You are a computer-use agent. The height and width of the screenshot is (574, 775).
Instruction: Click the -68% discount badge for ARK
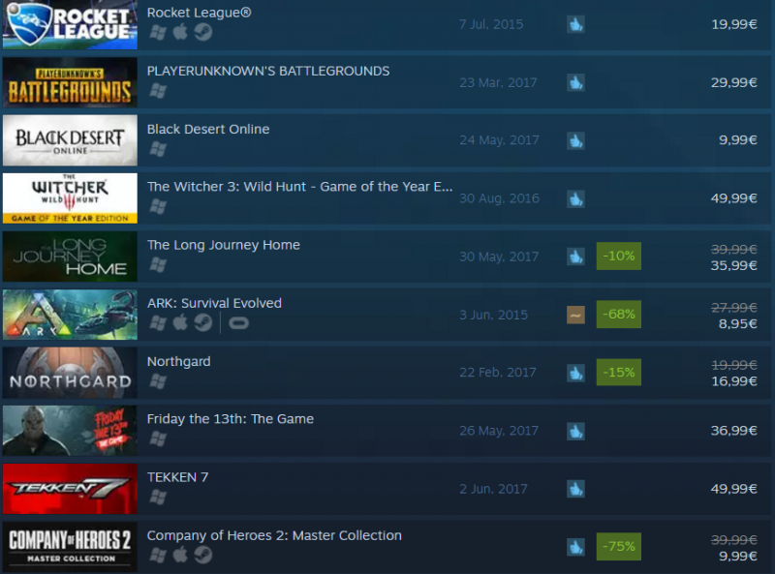[x=619, y=315]
